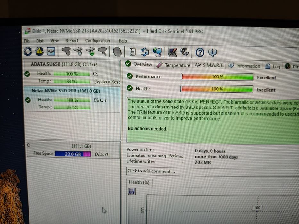Click the disk icon with clock badge
This screenshot has height=224, width=299.
click(x=78, y=52)
